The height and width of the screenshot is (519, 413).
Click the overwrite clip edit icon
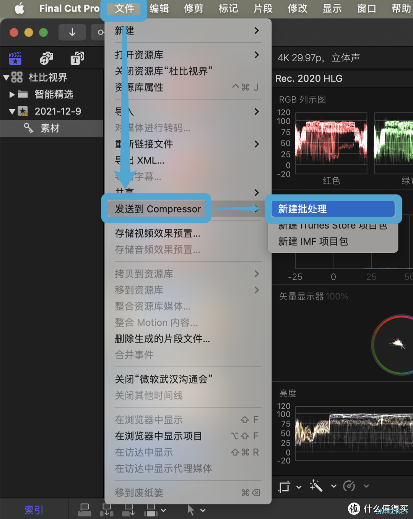[150, 510]
